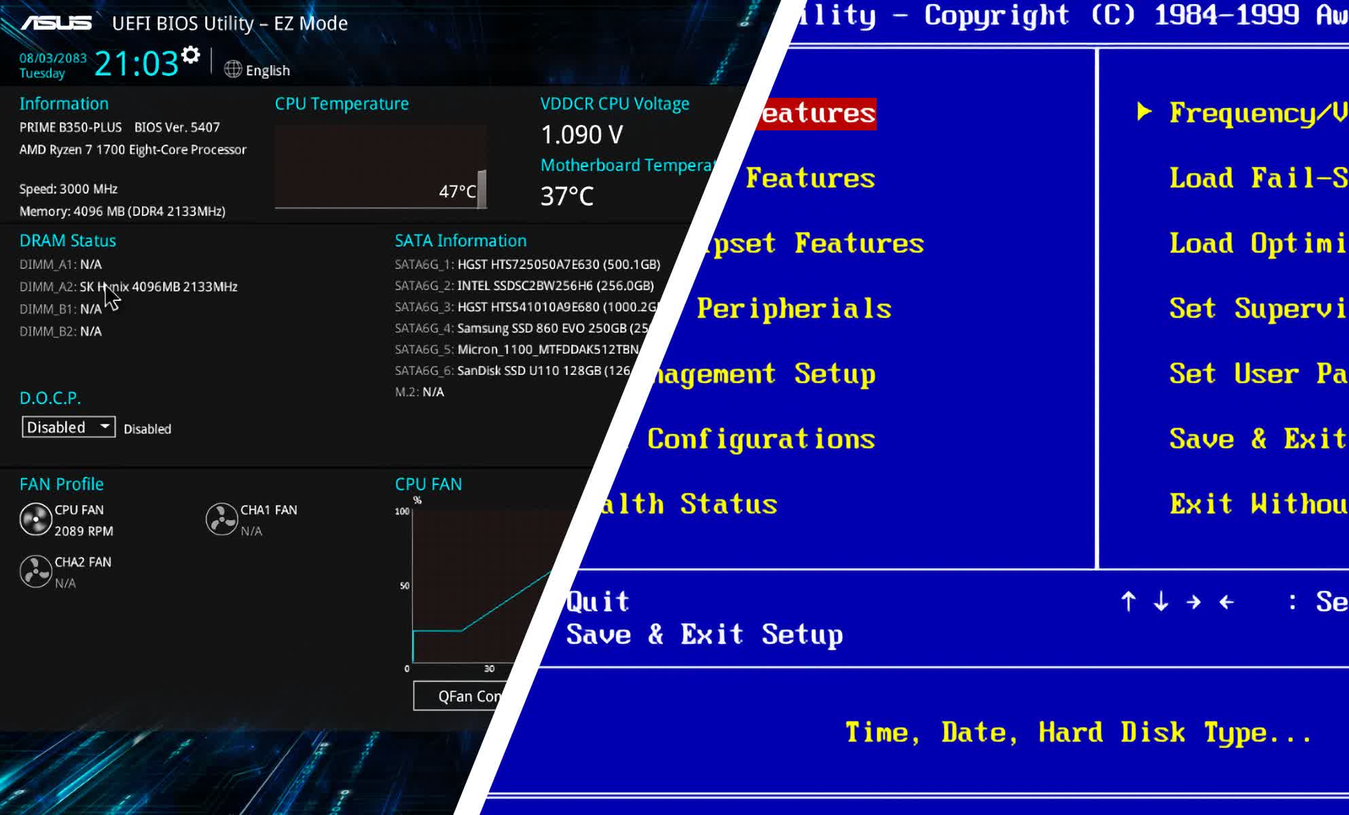The width and height of the screenshot is (1349, 815).
Task: Click the fan curve point on graph
Action: tap(462, 630)
